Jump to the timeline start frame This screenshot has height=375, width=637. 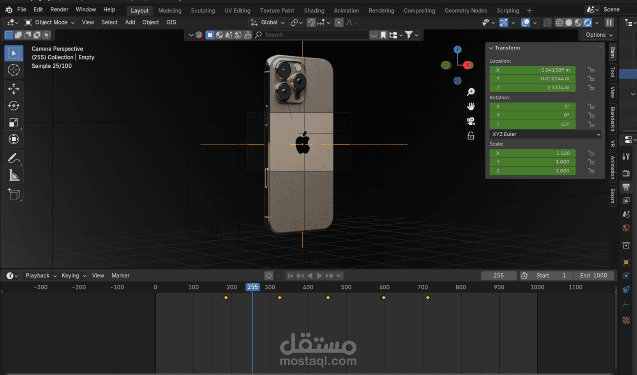[290, 275]
